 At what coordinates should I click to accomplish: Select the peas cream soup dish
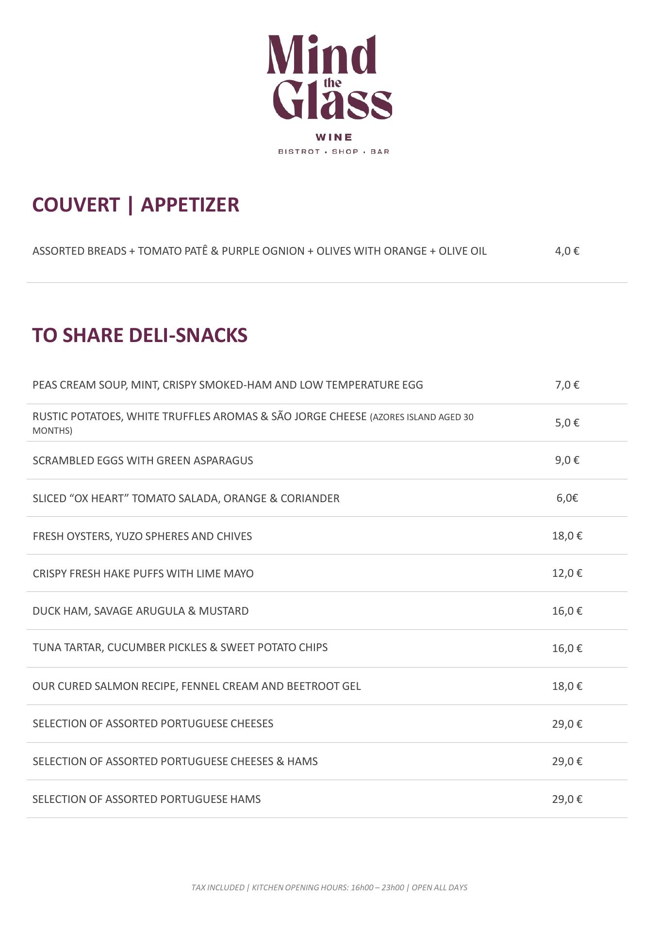228,385
